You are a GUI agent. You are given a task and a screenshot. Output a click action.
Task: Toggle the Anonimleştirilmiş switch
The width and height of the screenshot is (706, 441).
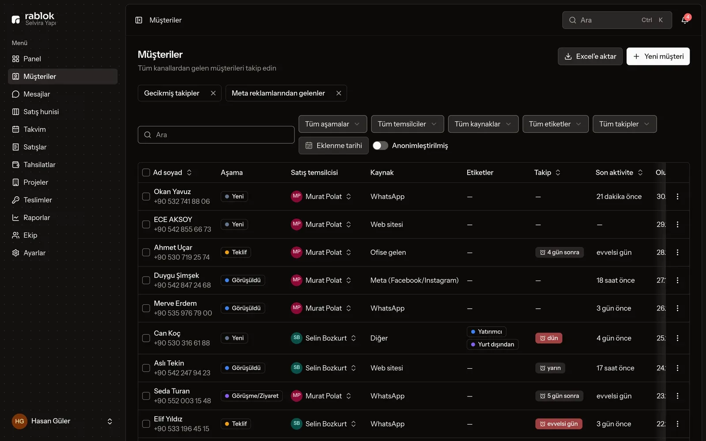coord(380,146)
